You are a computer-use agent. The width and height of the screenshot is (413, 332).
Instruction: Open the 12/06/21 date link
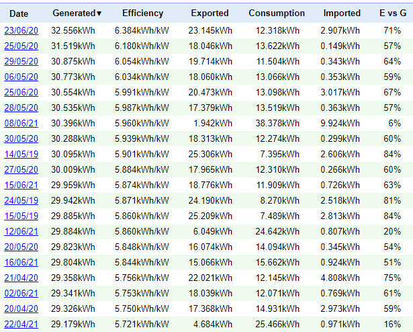21,232
